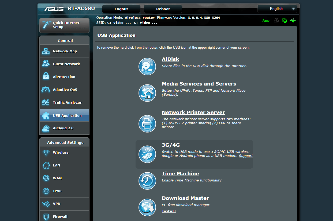Click the Download Master globe icon
333x221 pixels.
coord(147,207)
